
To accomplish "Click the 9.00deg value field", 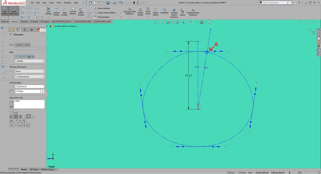I will click(x=28, y=91).
